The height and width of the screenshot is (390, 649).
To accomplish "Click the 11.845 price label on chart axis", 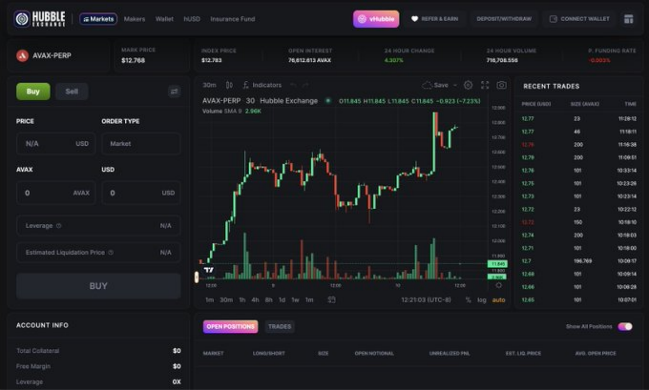I will coord(498,264).
